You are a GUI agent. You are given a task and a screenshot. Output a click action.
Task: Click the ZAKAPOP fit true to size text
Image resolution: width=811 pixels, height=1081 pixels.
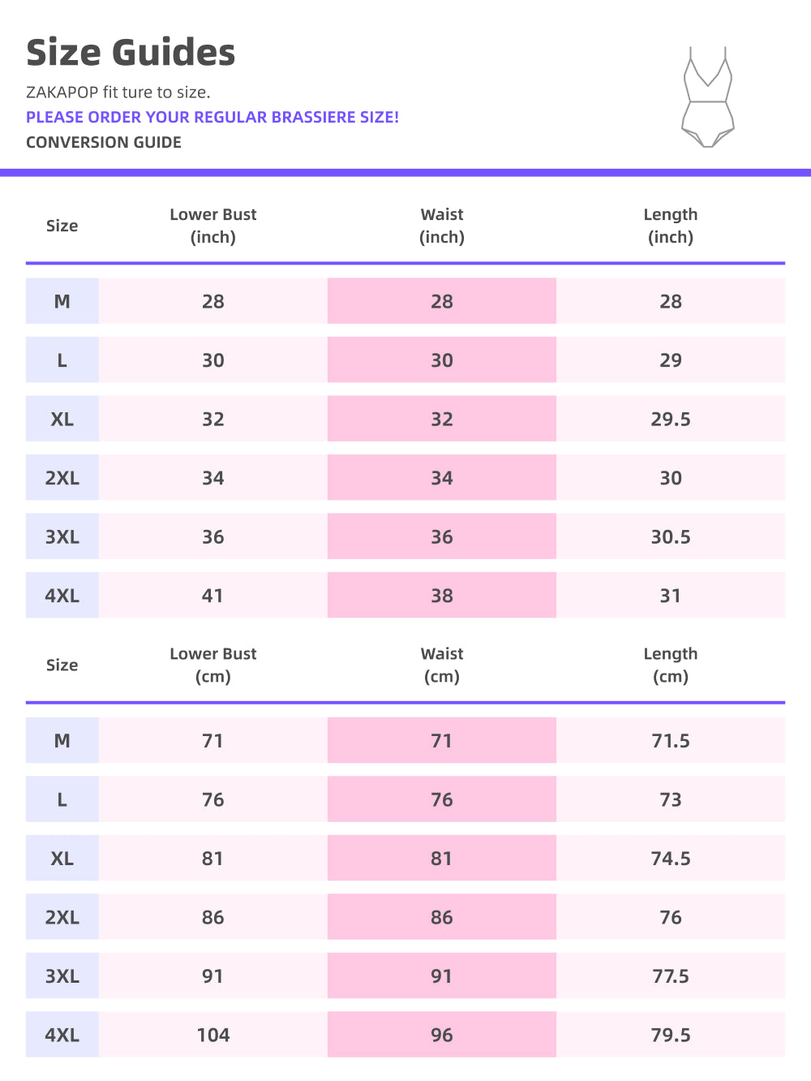click(118, 93)
